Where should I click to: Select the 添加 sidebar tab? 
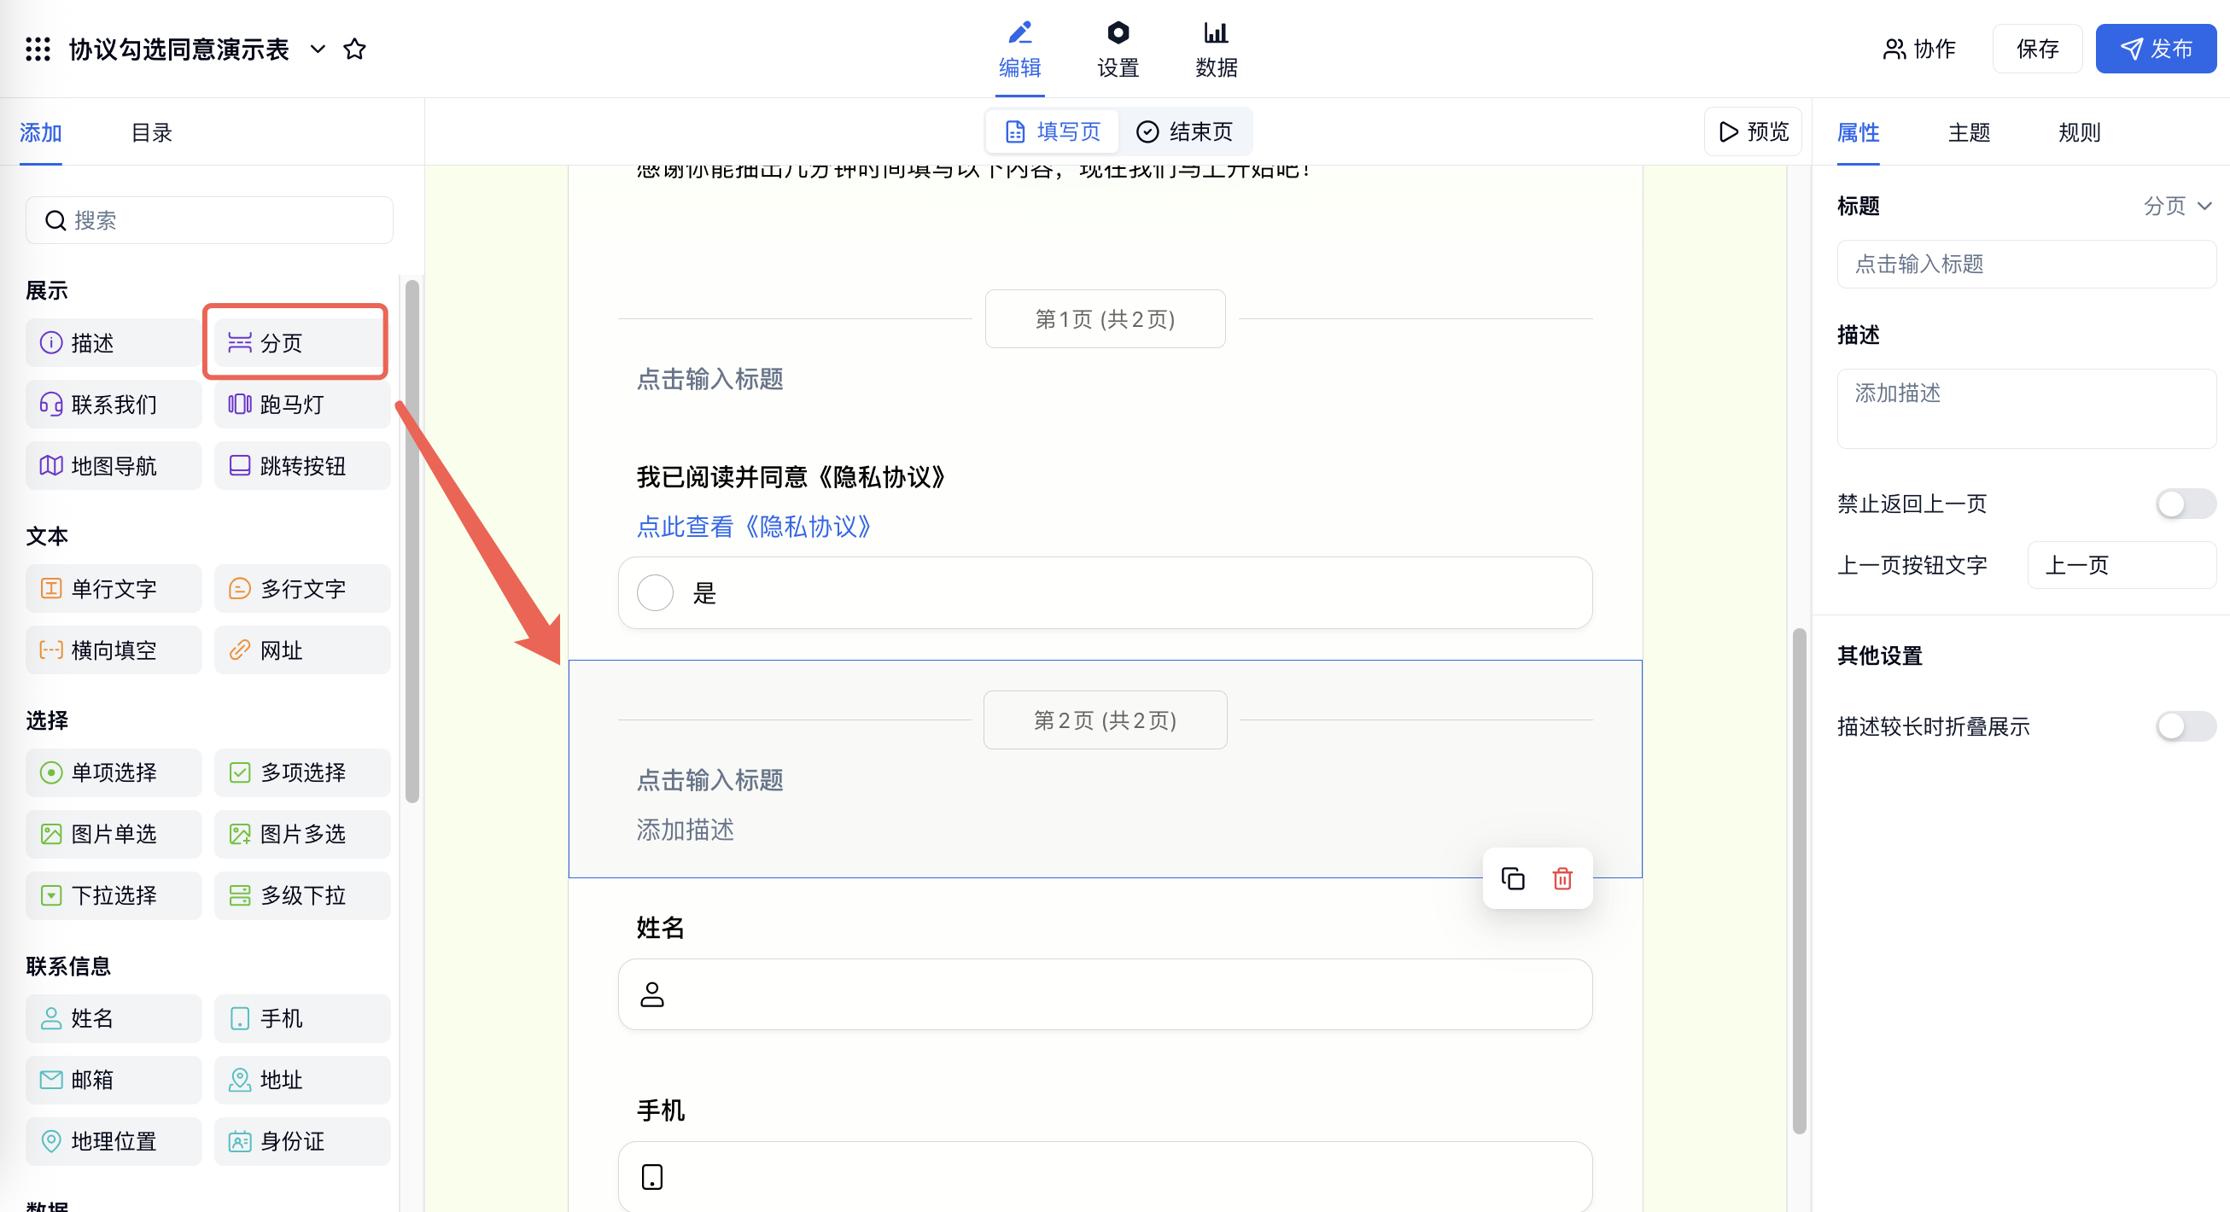[41, 132]
